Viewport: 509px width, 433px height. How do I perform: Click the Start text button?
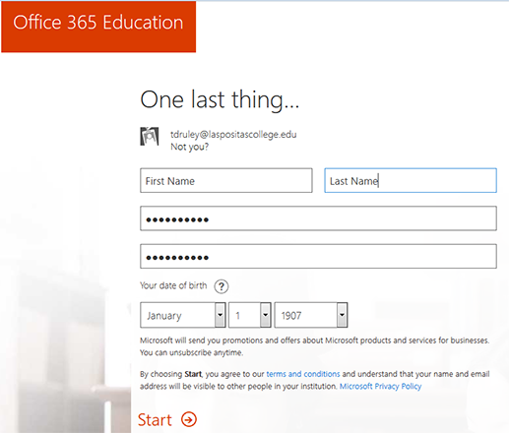(155, 419)
